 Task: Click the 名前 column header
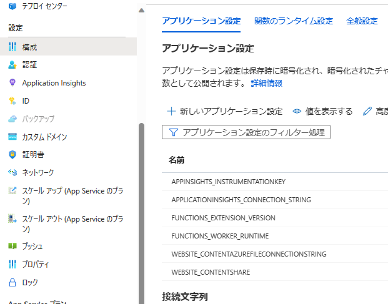pos(176,160)
